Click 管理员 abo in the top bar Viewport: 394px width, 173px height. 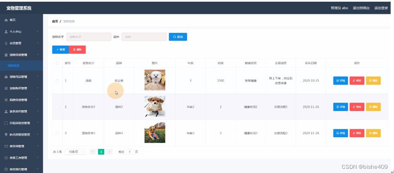tap(339, 8)
